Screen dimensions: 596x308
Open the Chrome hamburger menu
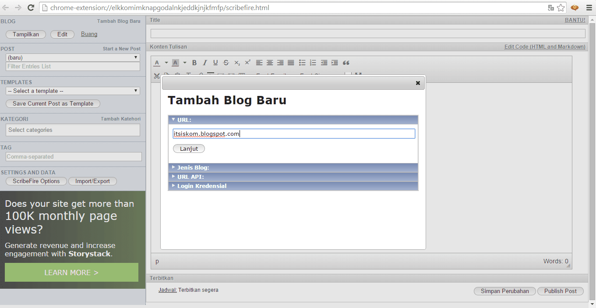pos(589,7)
